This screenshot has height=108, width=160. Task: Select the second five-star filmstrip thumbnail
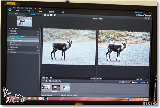[x=56, y=88]
